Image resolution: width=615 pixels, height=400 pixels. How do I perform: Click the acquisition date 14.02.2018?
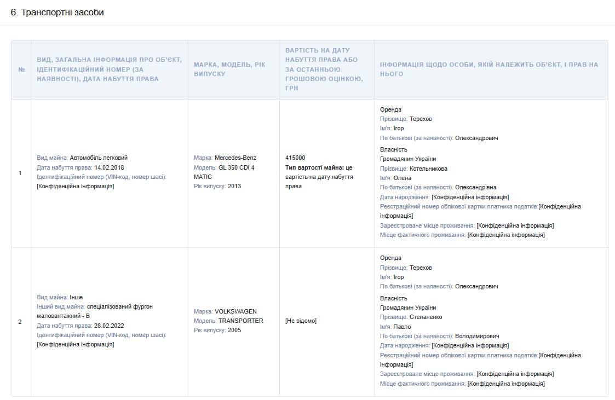(109, 167)
